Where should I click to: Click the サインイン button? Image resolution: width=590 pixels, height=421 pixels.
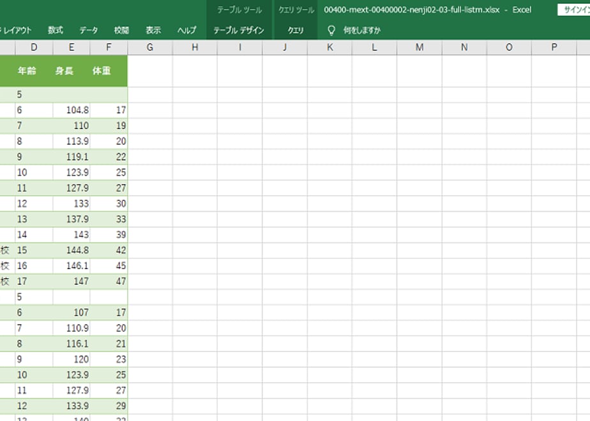click(574, 10)
